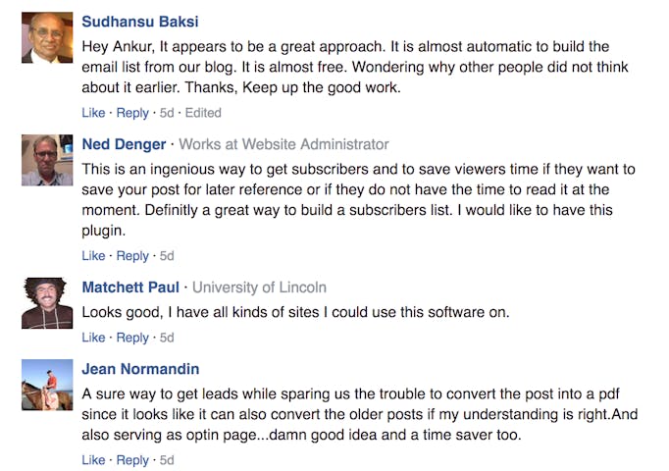
Task: Reply to Sudhansu Baksi's comment
Action: coord(132,113)
